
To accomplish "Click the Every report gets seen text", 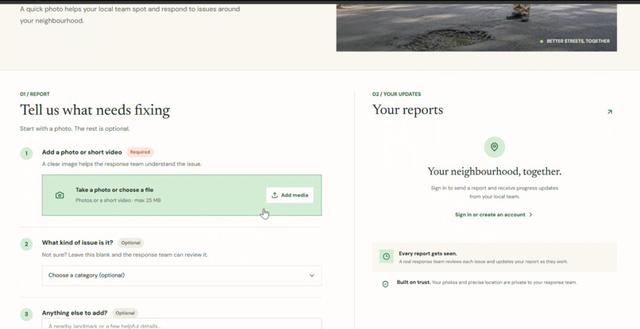I will click(428, 254).
